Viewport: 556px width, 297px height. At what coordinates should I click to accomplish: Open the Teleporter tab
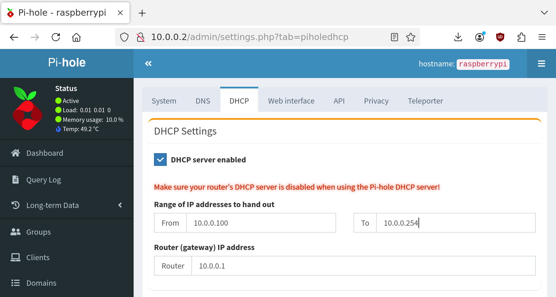[x=425, y=101]
